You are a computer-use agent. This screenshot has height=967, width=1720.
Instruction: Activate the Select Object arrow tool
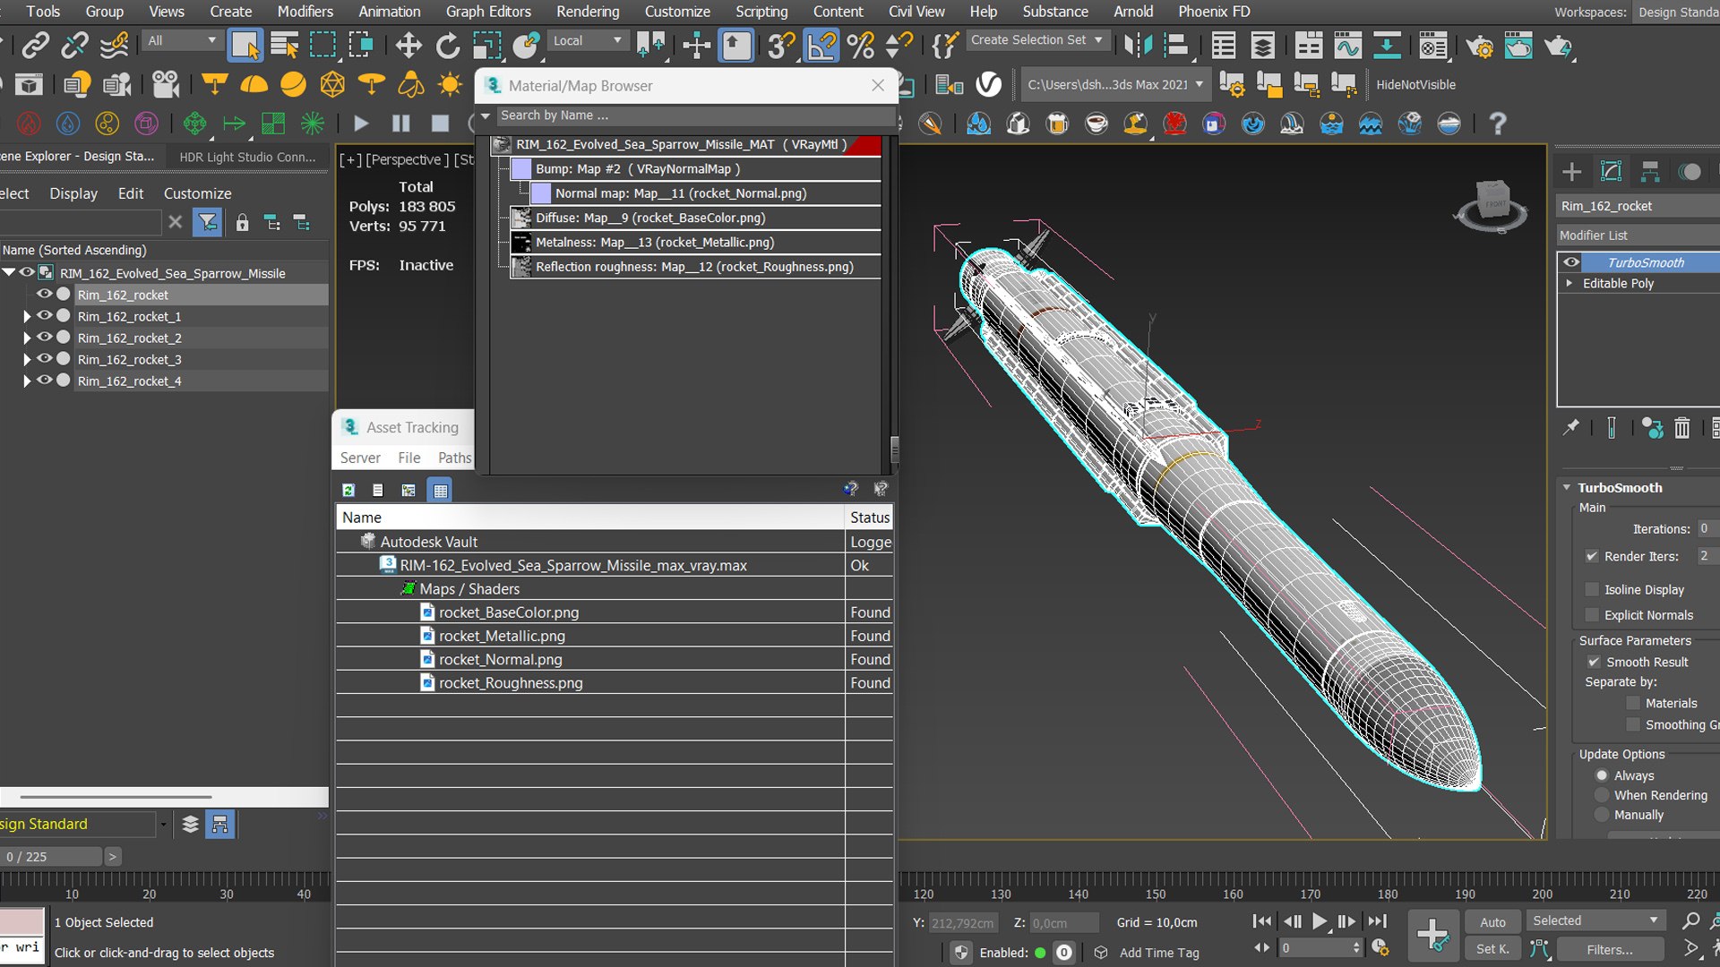(x=245, y=45)
